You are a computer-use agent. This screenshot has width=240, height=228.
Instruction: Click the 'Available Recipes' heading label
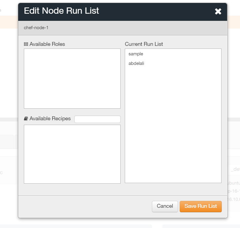tap(50, 118)
